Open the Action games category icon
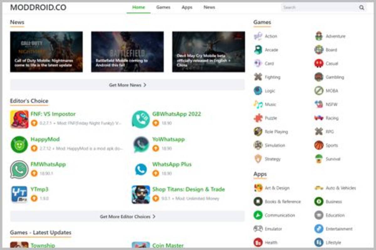This screenshot has height=250, width=376. (258, 36)
